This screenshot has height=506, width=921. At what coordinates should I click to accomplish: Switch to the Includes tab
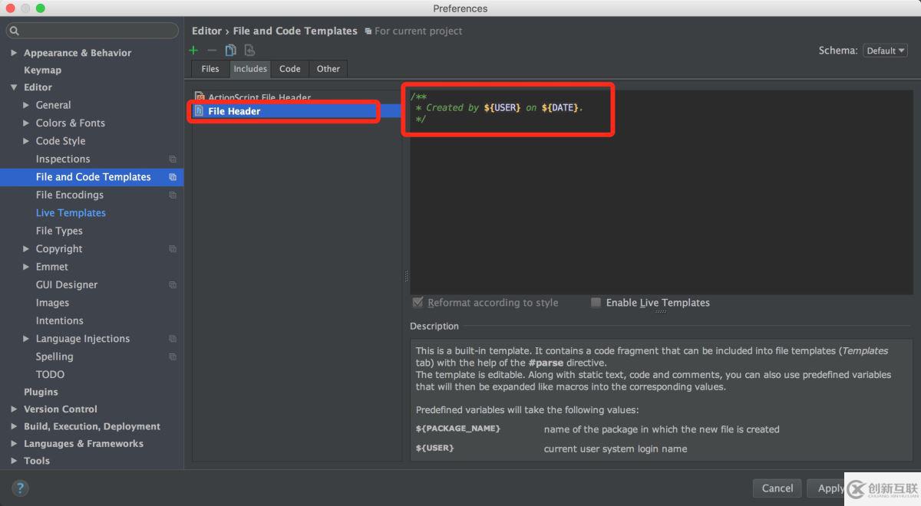pyautogui.click(x=250, y=69)
